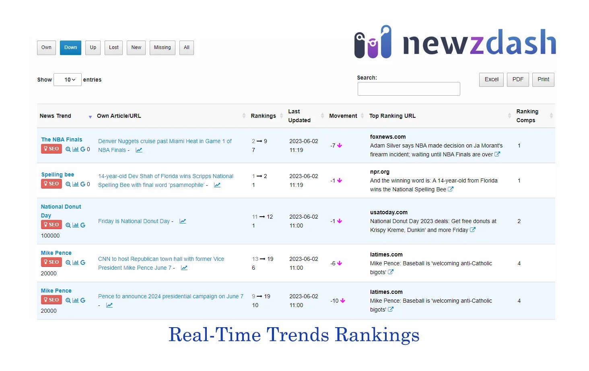Sort by News Trend column
The image size is (589, 371).
coord(66,116)
